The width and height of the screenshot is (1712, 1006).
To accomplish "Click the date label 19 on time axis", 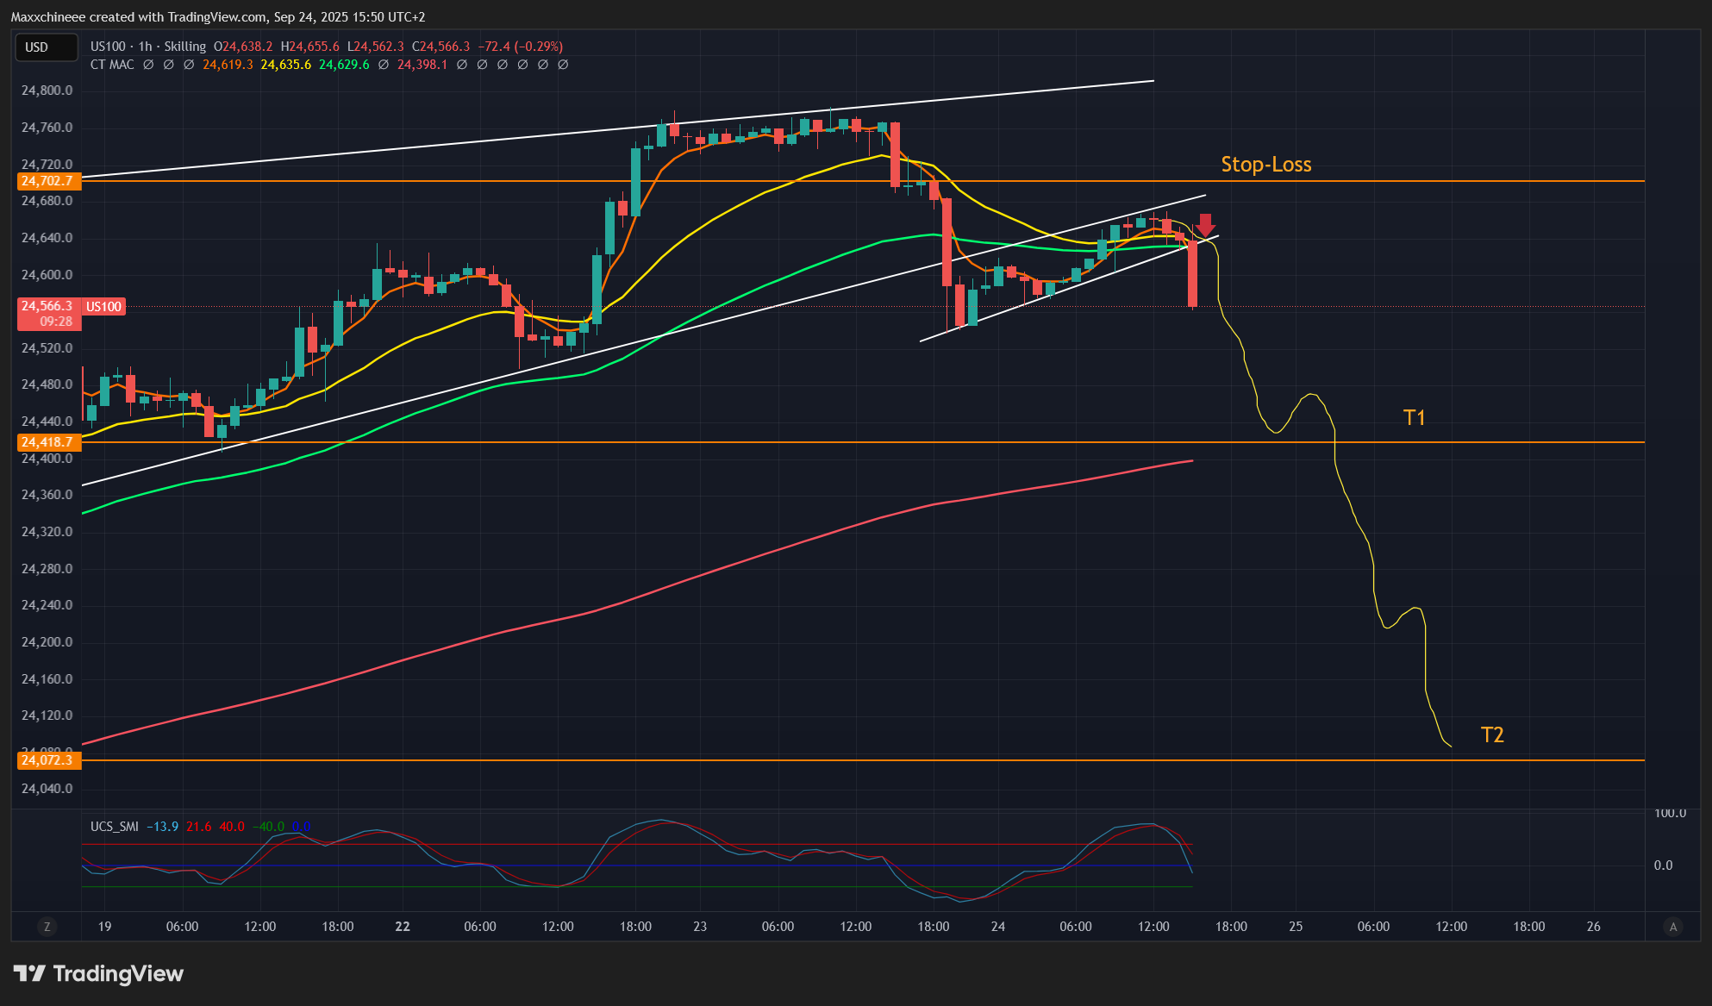I will pos(104,927).
